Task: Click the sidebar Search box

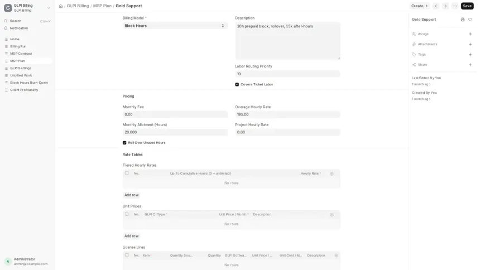Action: point(27,21)
